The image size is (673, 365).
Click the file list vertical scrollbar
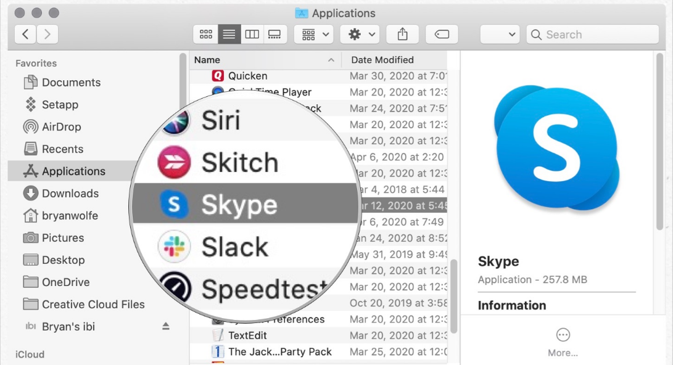pyautogui.click(x=453, y=296)
